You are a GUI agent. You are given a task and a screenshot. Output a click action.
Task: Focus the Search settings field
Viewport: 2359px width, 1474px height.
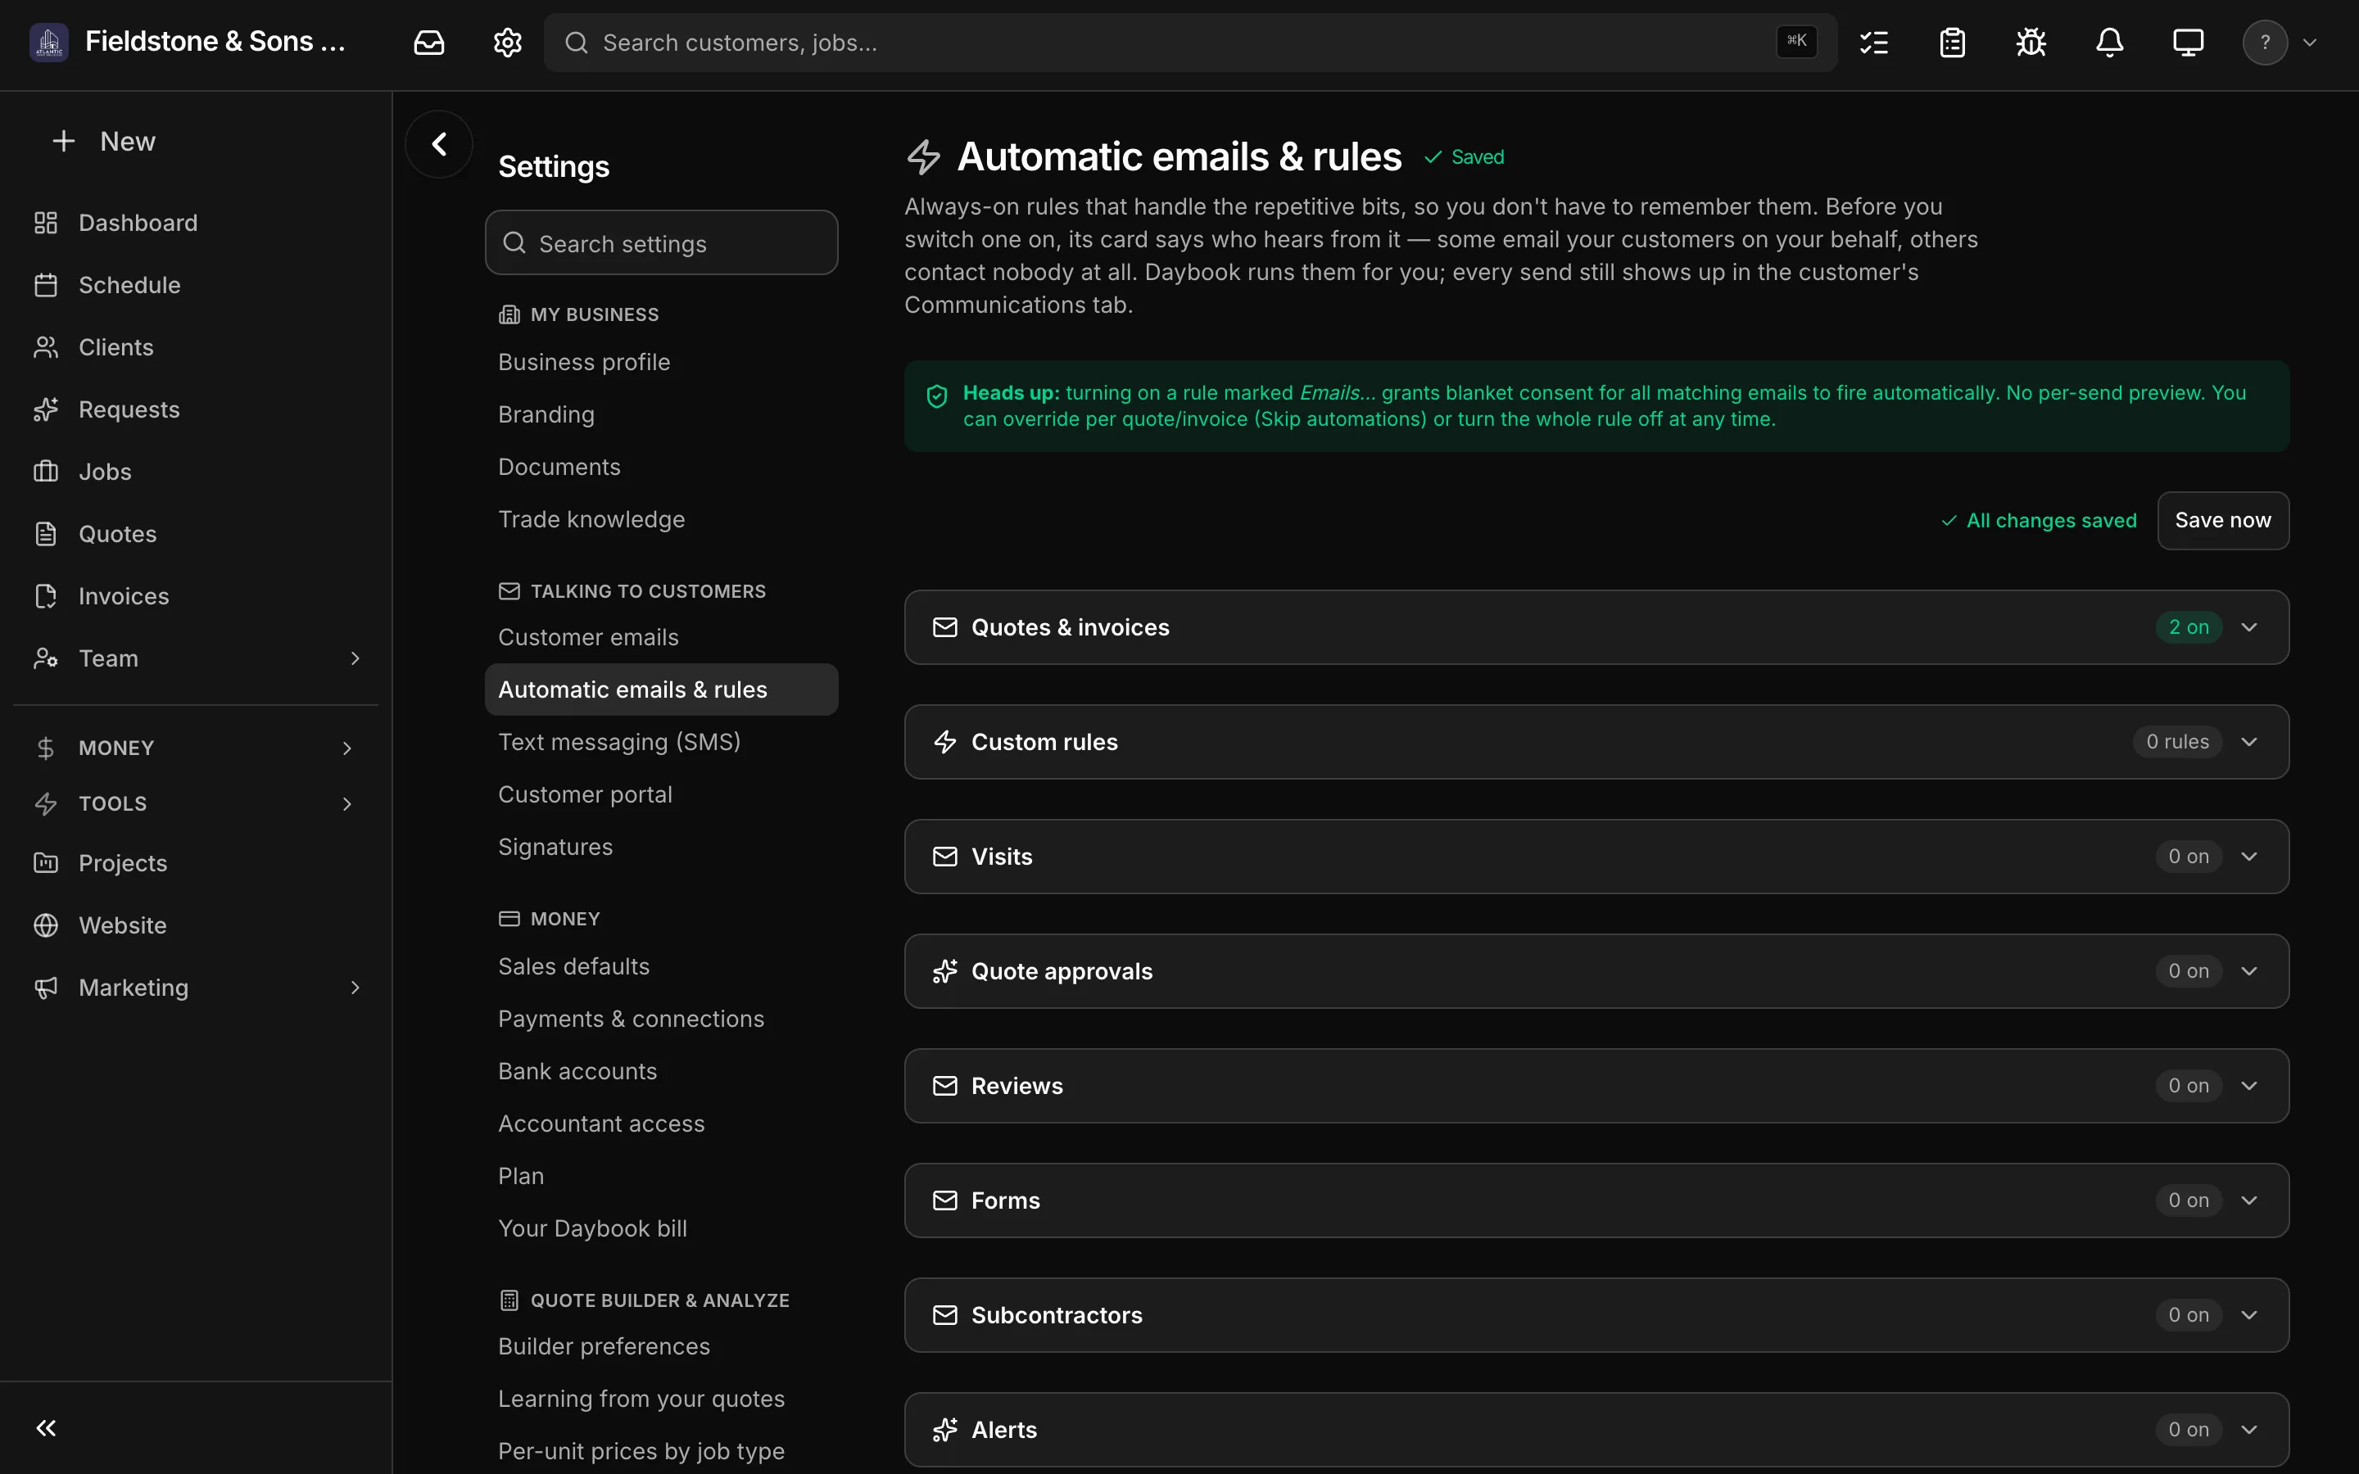click(x=661, y=242)
